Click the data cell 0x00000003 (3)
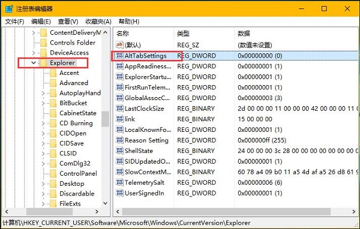Screen dimensions: 360x229 (260, 98)
